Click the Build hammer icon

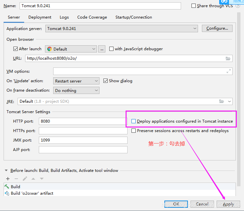7,187
